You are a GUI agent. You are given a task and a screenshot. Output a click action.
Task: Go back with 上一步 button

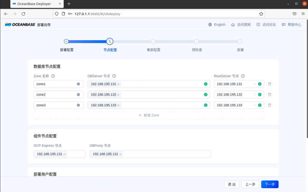[250, 184]
